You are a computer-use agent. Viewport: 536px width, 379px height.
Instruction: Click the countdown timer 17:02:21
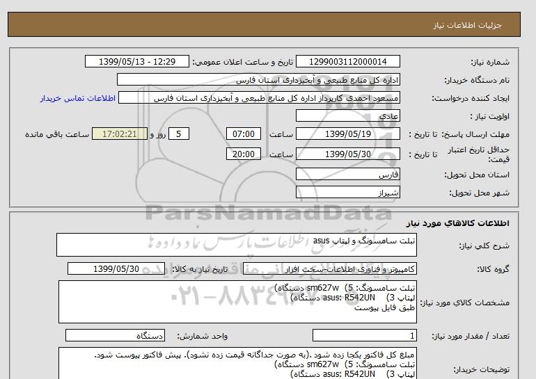tap(120, 134)
